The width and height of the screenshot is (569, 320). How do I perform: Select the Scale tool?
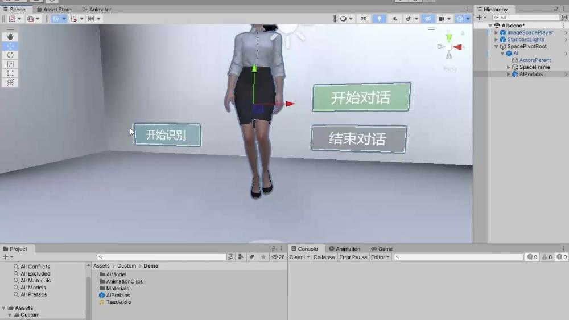[x=10, y=64]
